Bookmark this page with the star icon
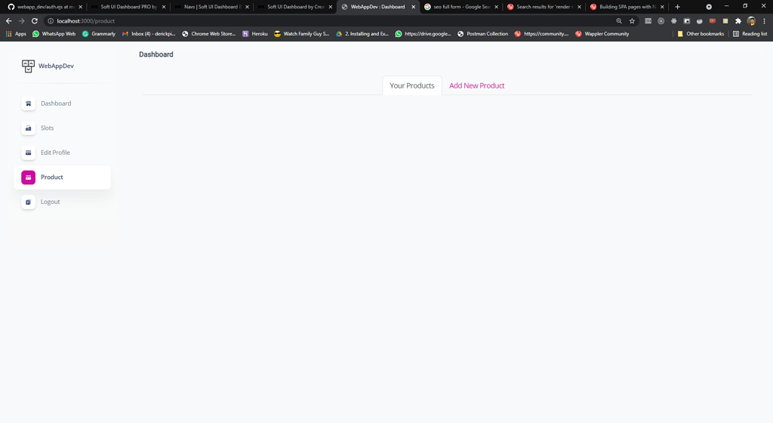773x423 pixels. click(x=632, y=21)
